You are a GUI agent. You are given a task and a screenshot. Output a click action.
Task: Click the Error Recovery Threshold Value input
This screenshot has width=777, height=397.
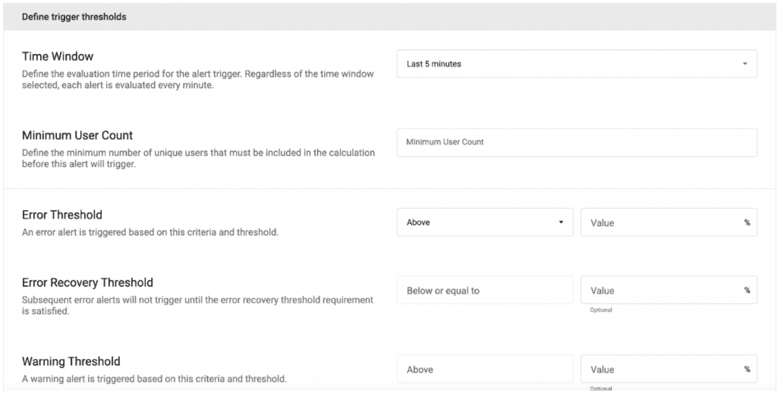(660, 290)
